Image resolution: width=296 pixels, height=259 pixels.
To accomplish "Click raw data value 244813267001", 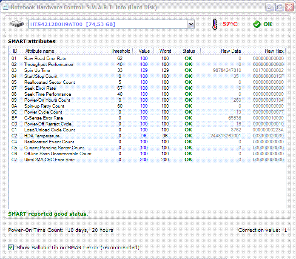I will pyautogui.click(x=225, y=136).
